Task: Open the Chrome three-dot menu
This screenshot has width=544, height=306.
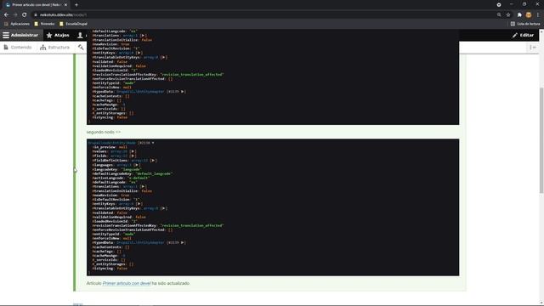Action: 538,15
